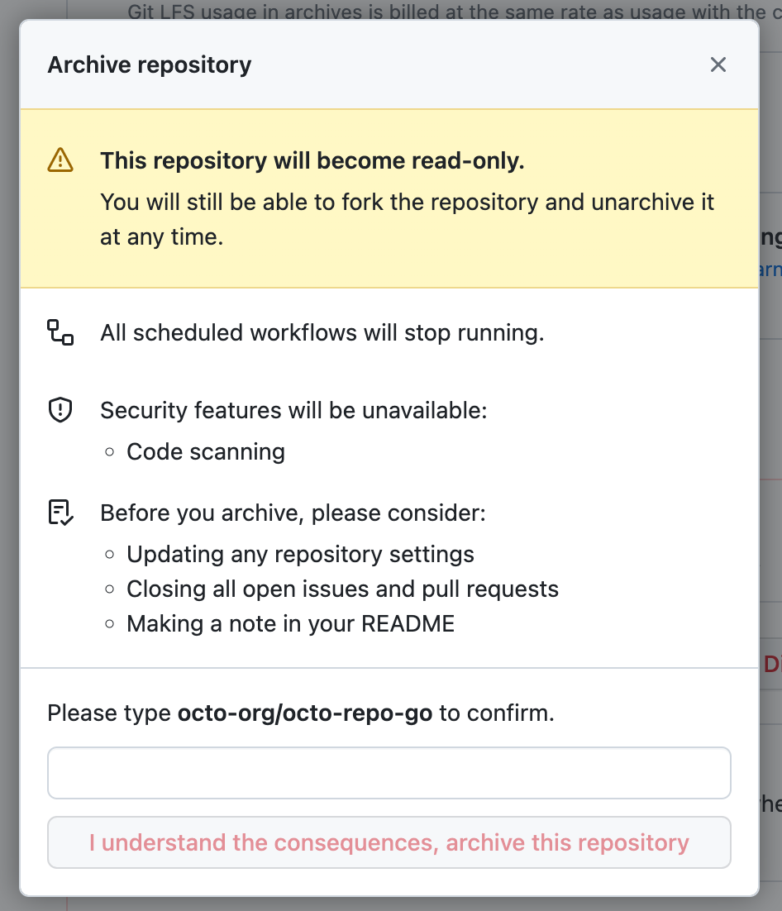Viewport: 782px width, 911px height.
Task: Click "This repository will become read-only." heading
Action: [x=312, y=160]
